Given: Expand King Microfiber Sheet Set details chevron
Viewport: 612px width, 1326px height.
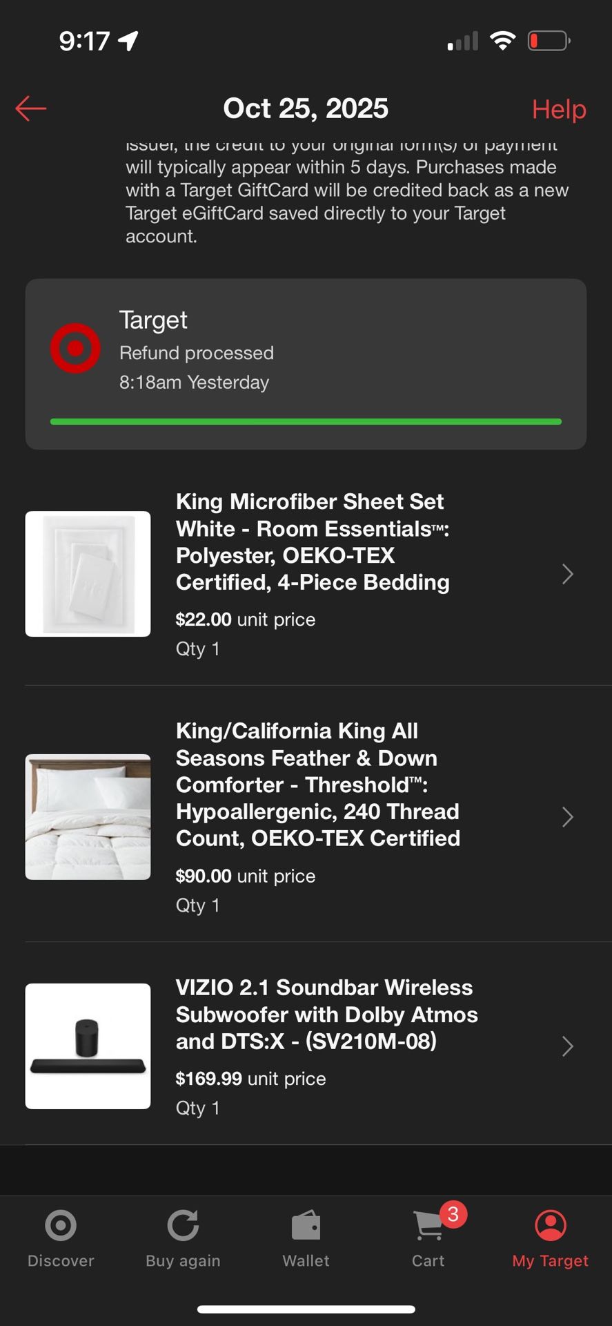Looking at the screenshot, I should click(x=567, y=574).
